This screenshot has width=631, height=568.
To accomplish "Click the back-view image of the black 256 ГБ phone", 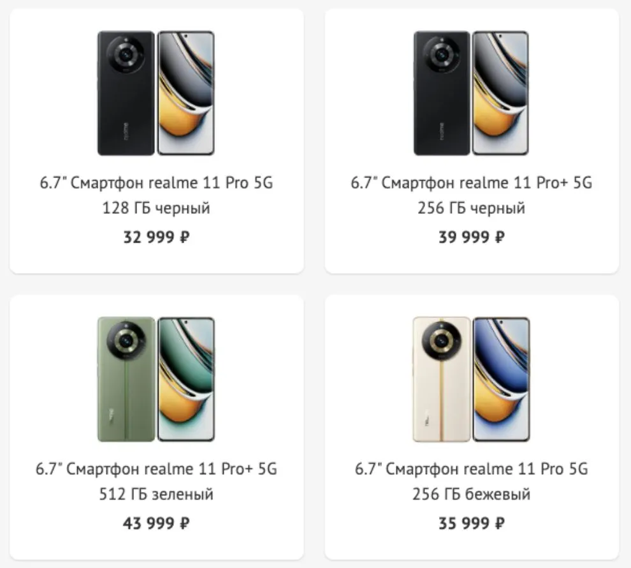I will click(442, 93).
